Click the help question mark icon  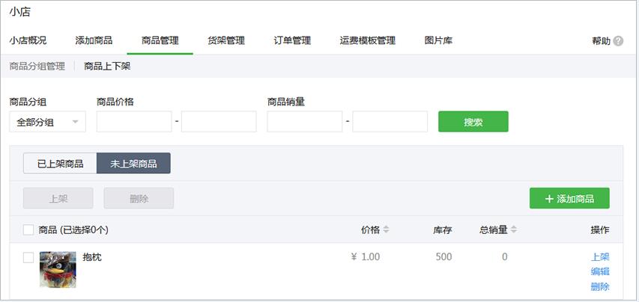pos(618,40)
